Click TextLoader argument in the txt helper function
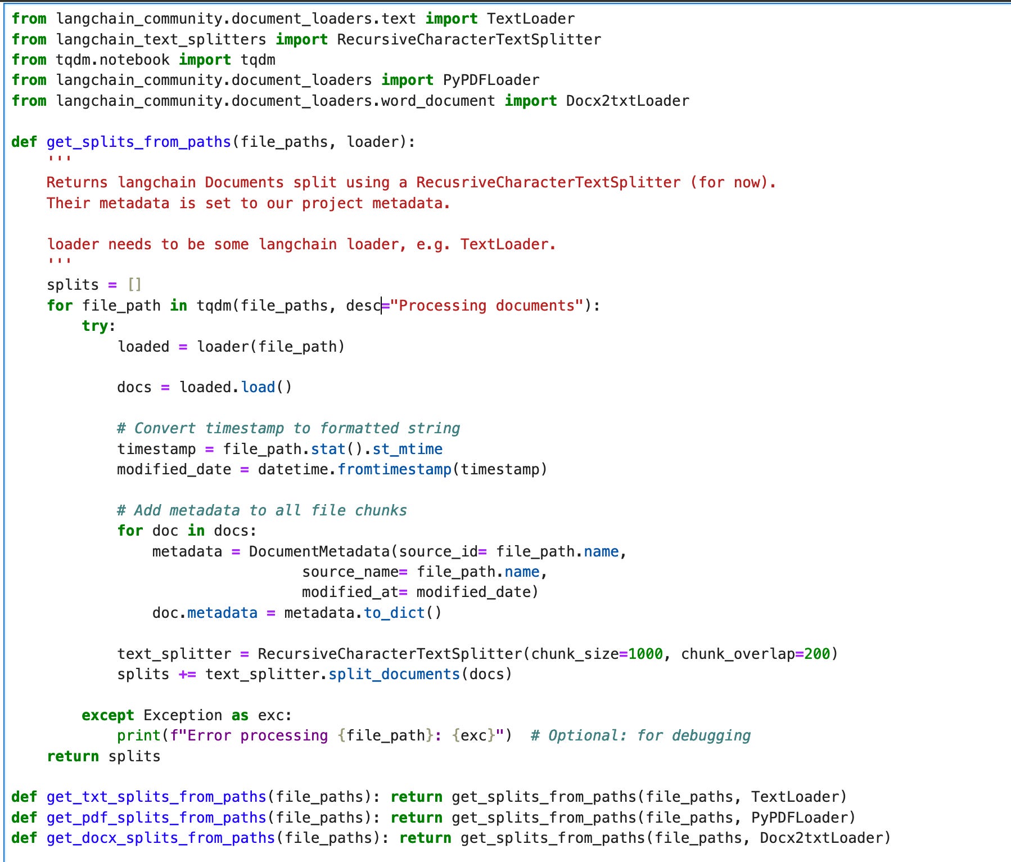The image size is (1011, 862). 795,797
